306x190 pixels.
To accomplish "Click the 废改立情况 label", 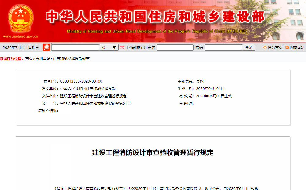I will (48, 111).
